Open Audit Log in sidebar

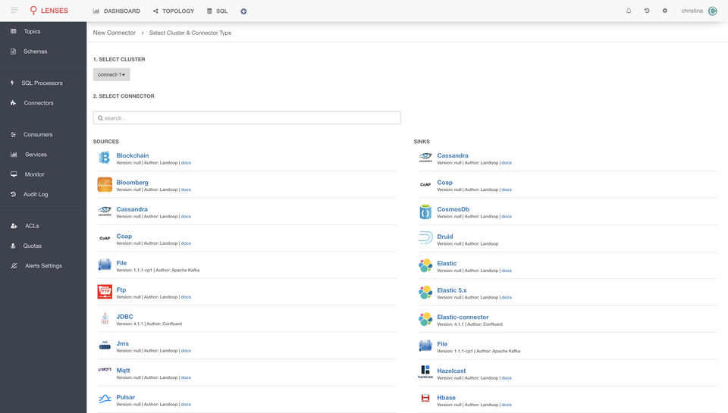click(x=36, y=195)
